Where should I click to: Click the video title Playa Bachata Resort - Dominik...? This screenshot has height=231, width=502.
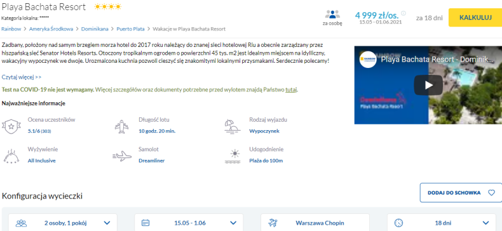437,59
